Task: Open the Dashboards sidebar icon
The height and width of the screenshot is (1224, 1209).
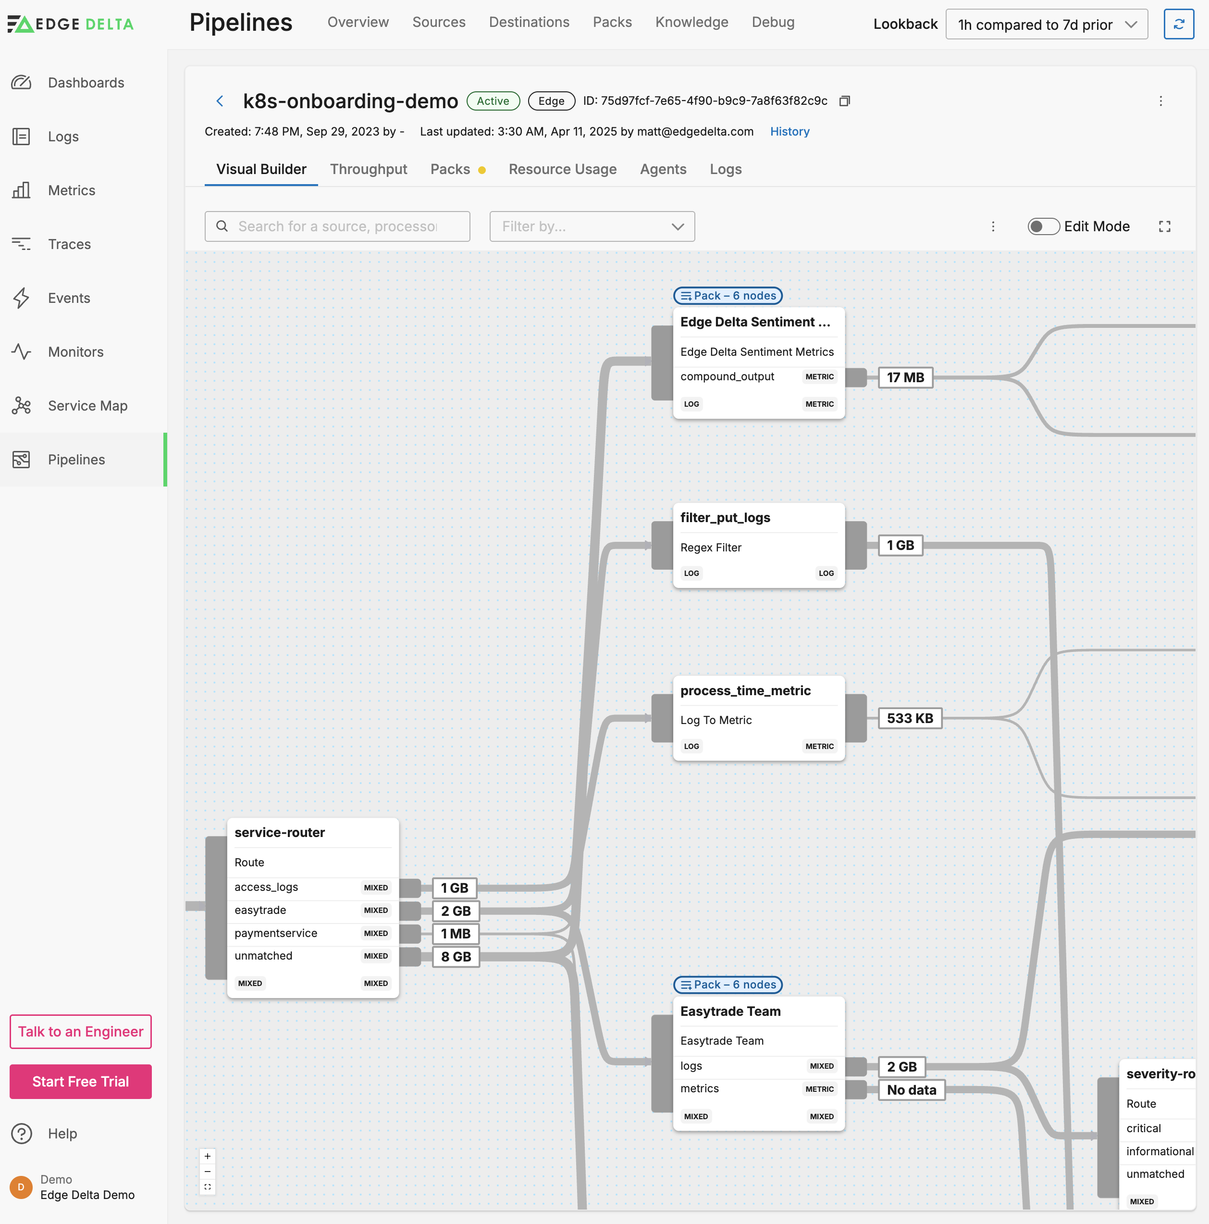Action: tap(22, 82)
